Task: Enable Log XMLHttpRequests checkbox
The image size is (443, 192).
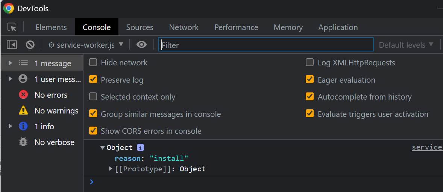Action: pyautogui.click(x=310, y=63)
